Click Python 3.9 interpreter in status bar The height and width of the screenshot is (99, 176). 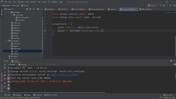168,98
